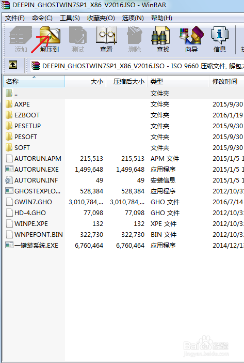Click the 一键装系统.EXE application icon
The image size is (244, 363).
[x=9, y=245]
